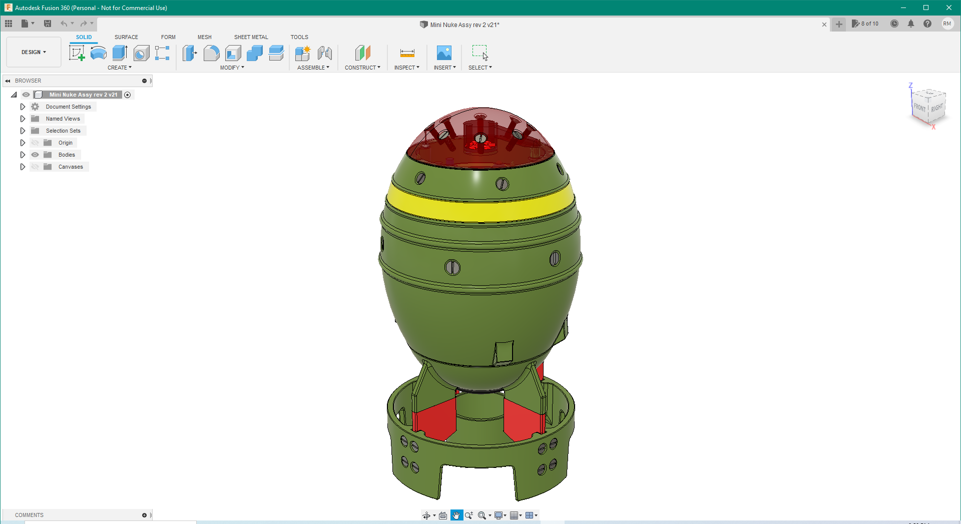Open the RM user account menu
This screenshot has width=961, height=524.
point(947,24)
